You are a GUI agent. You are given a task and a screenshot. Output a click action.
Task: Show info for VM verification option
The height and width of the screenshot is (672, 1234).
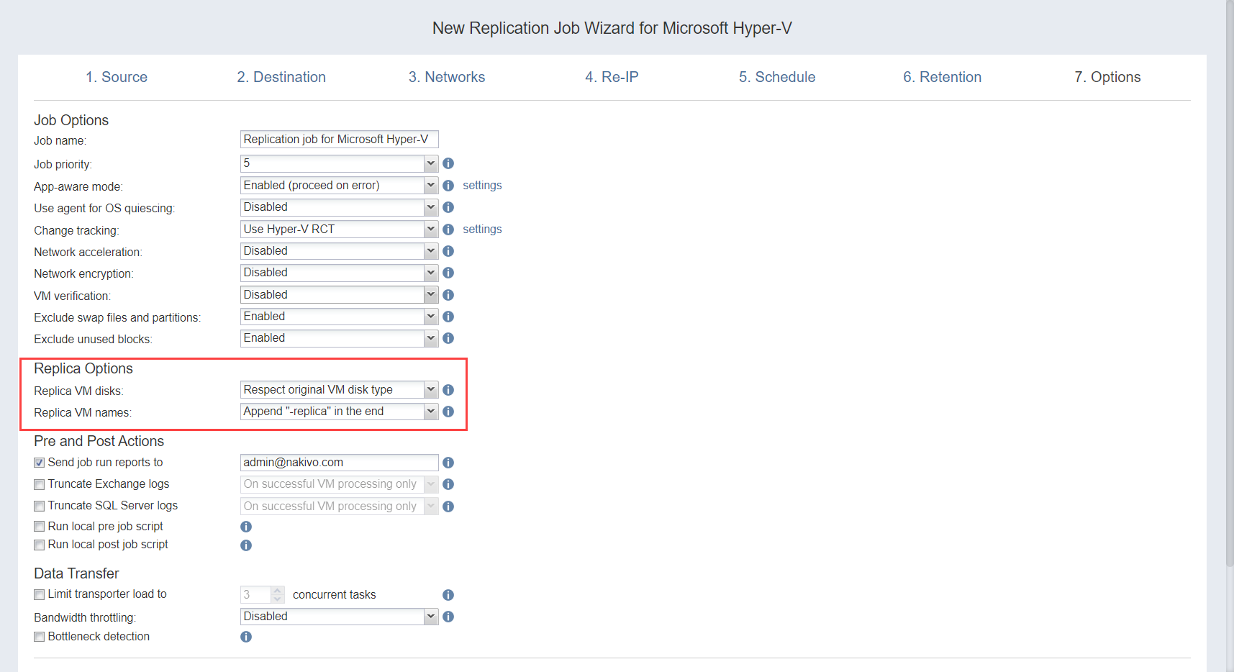click(448, 295)
